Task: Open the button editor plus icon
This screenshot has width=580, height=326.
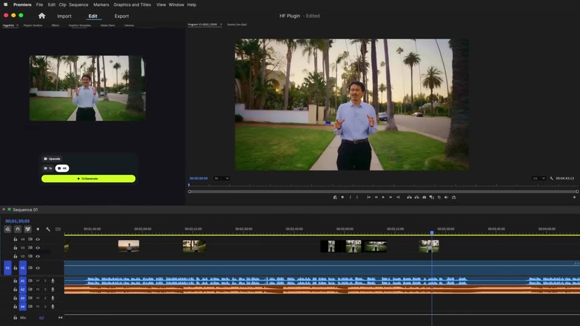Action: click(x=574, y=197)
